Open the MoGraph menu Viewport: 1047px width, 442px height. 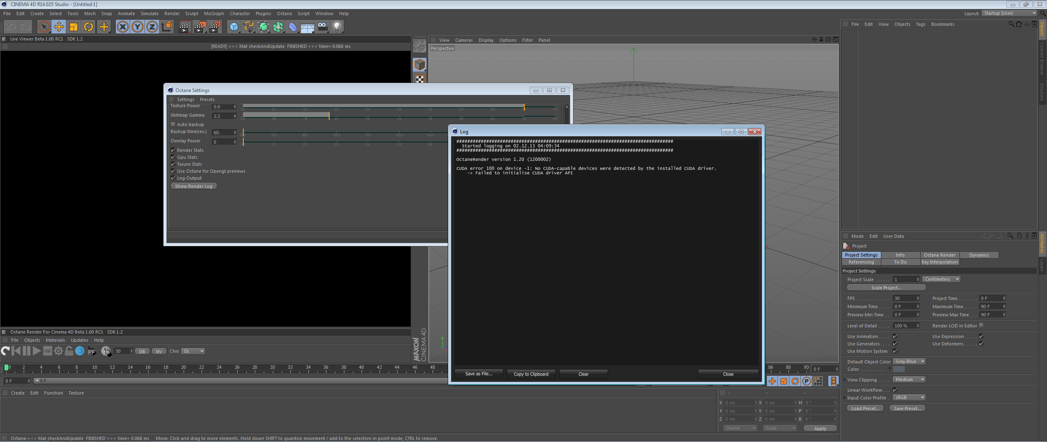(214, 14)
